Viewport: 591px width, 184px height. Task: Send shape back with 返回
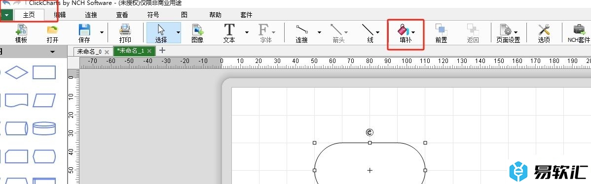tap(473, 33)
